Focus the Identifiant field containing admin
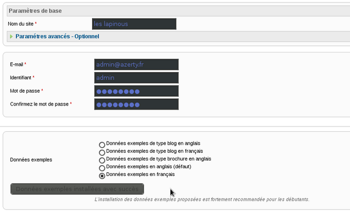 point(136,78)
